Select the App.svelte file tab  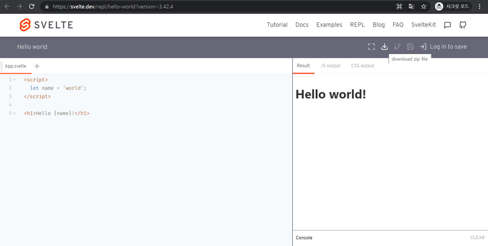pos(15,66)
